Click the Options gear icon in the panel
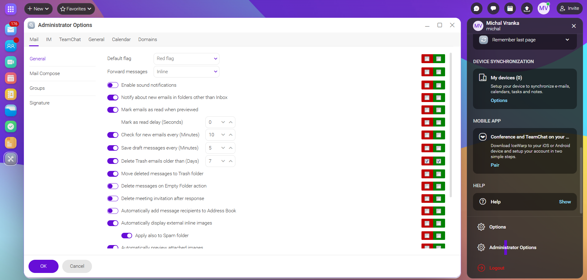Viewport: 587px width, 280px height. click(x=481, y=227)
